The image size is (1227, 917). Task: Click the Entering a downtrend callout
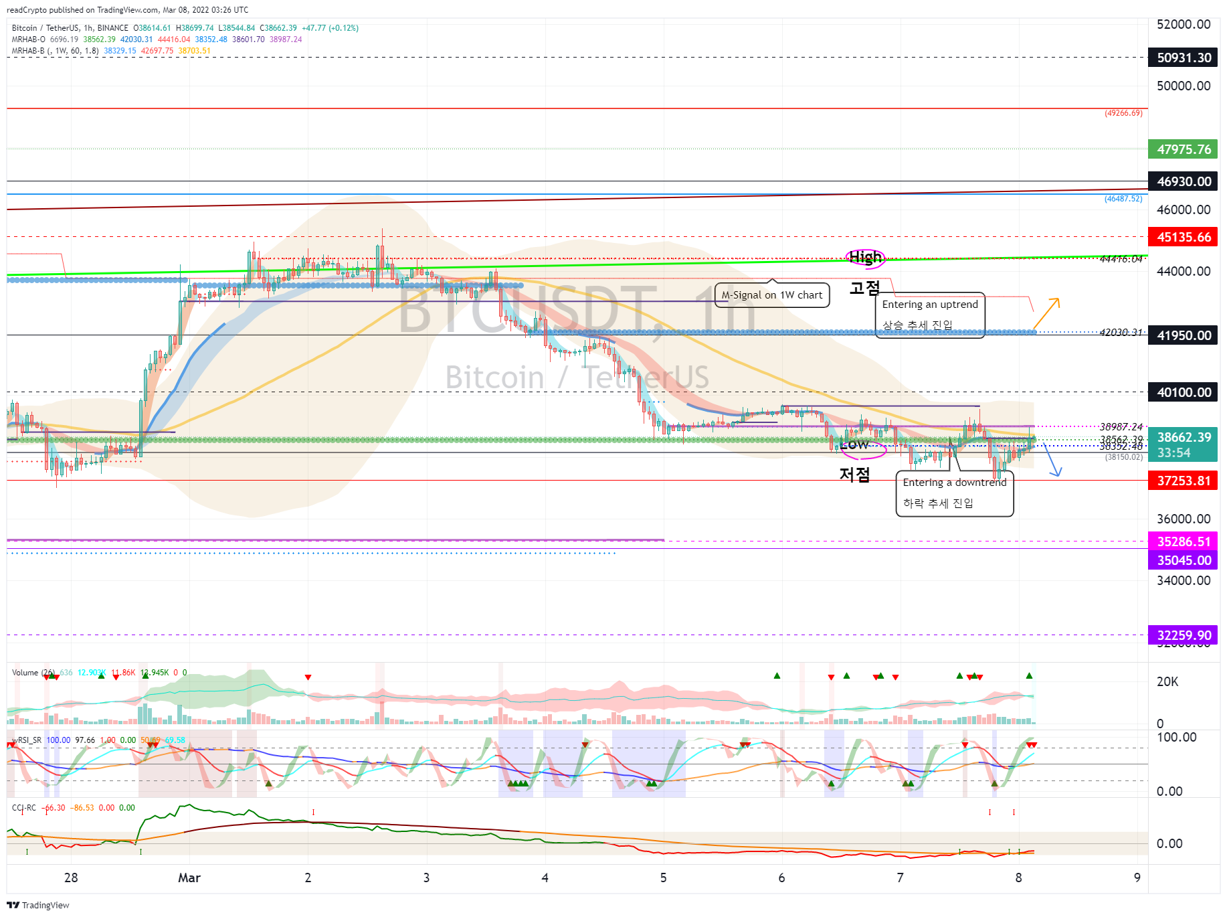(955, 493)
